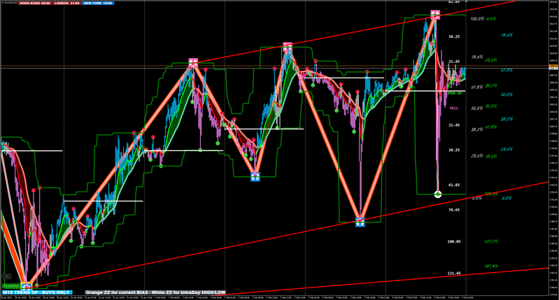Select the white 100.0% level label
Viewport: 559px width, 300px height.
click(454, 241)
